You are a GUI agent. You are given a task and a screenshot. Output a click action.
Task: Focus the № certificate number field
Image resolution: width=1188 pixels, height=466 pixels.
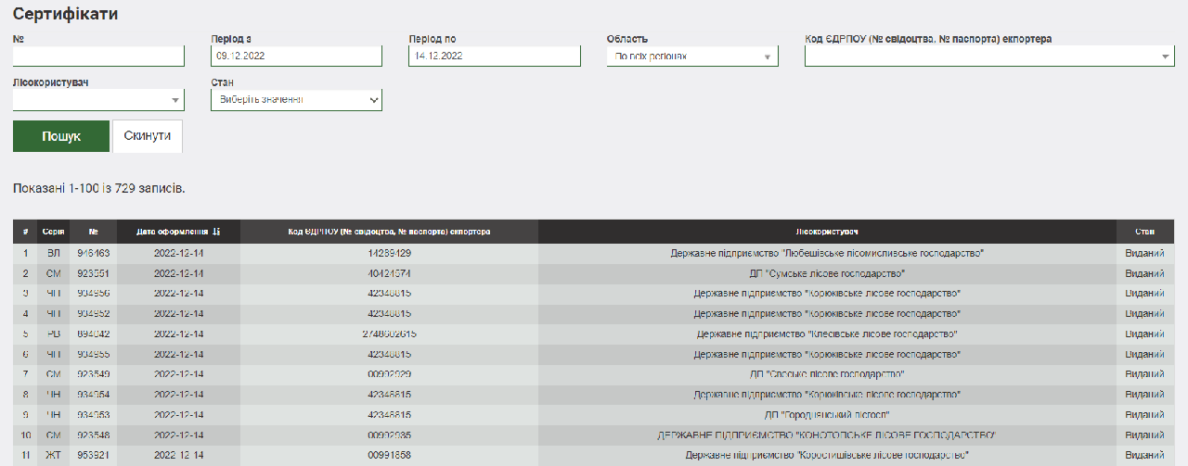(x=98, y=57)
